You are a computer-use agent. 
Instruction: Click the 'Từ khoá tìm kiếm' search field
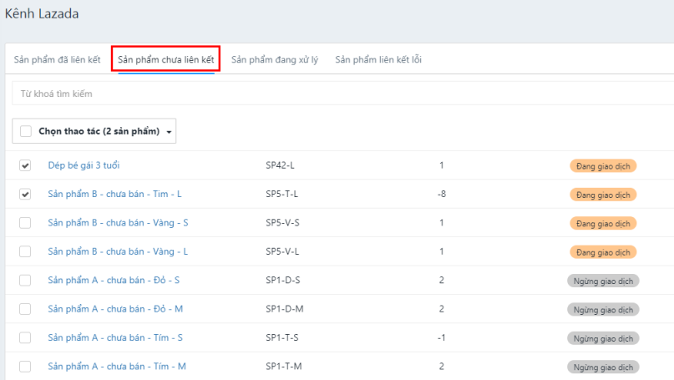coord(342,94)
